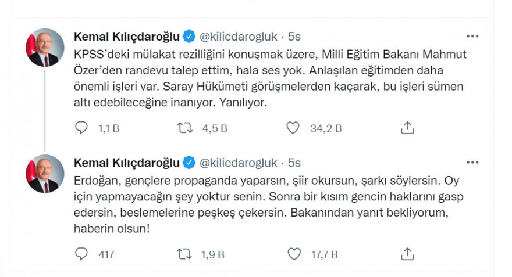Click verified badge on second tweet
Screen dimensions: 512x277
(189, 163)
